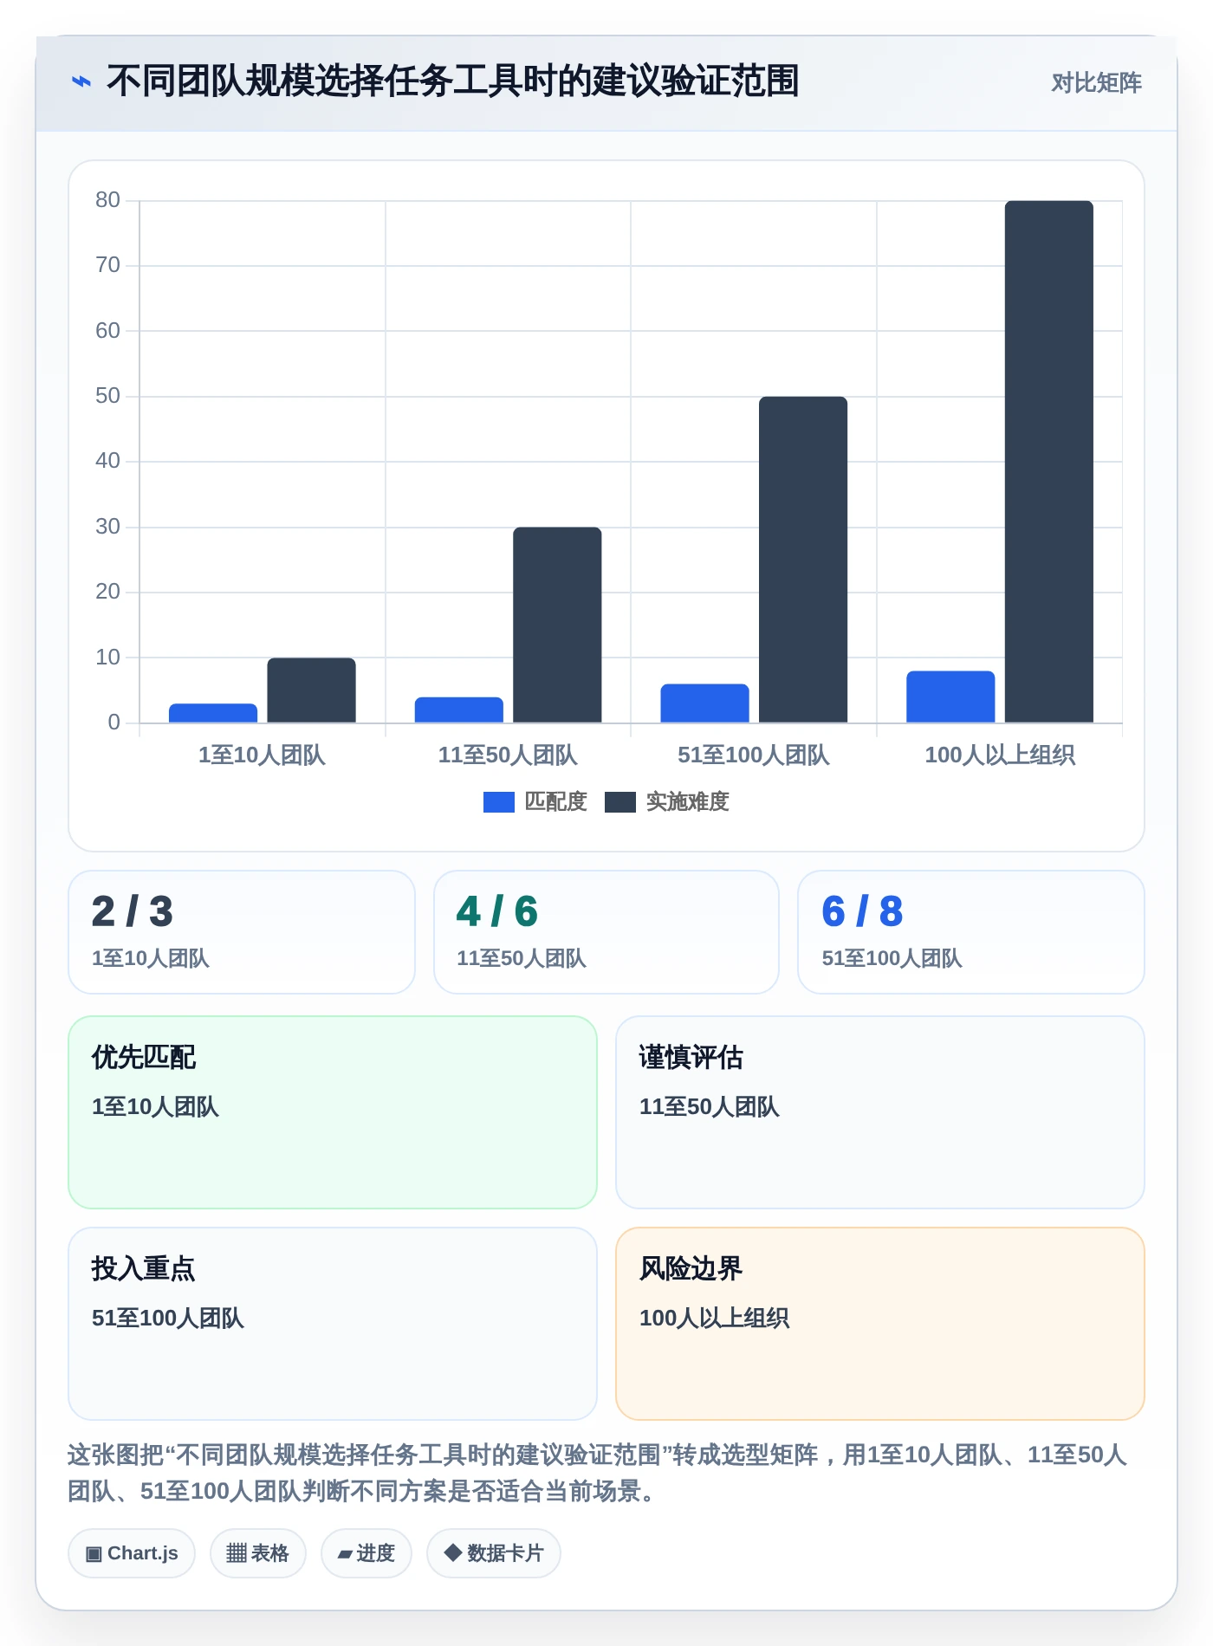
Task: Click the y-axis value 80
Action: point(107,200)
